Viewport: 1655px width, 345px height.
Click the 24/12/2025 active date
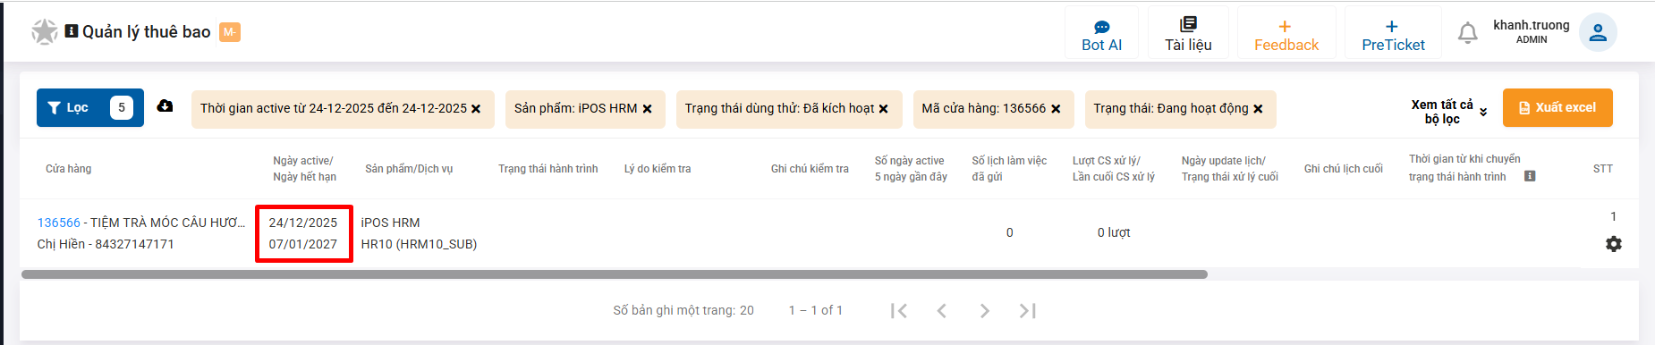(303, 223)
